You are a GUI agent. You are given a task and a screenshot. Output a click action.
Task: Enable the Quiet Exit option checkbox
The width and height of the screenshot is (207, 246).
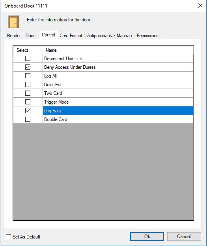28,85
